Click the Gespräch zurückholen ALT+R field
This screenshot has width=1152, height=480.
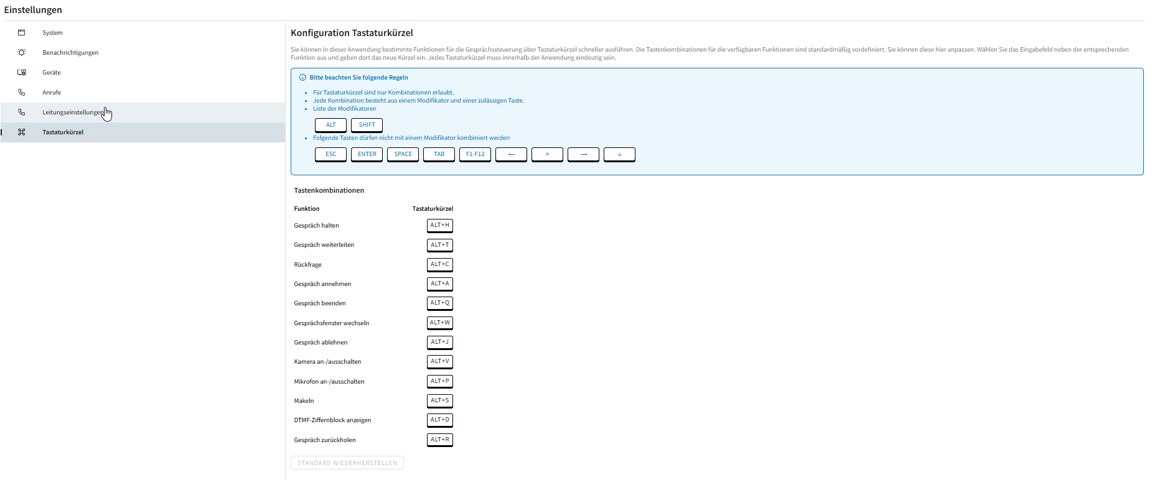[439, 440]
